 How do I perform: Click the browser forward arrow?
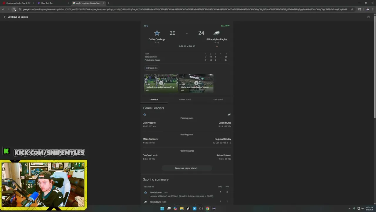coord(9,9)
